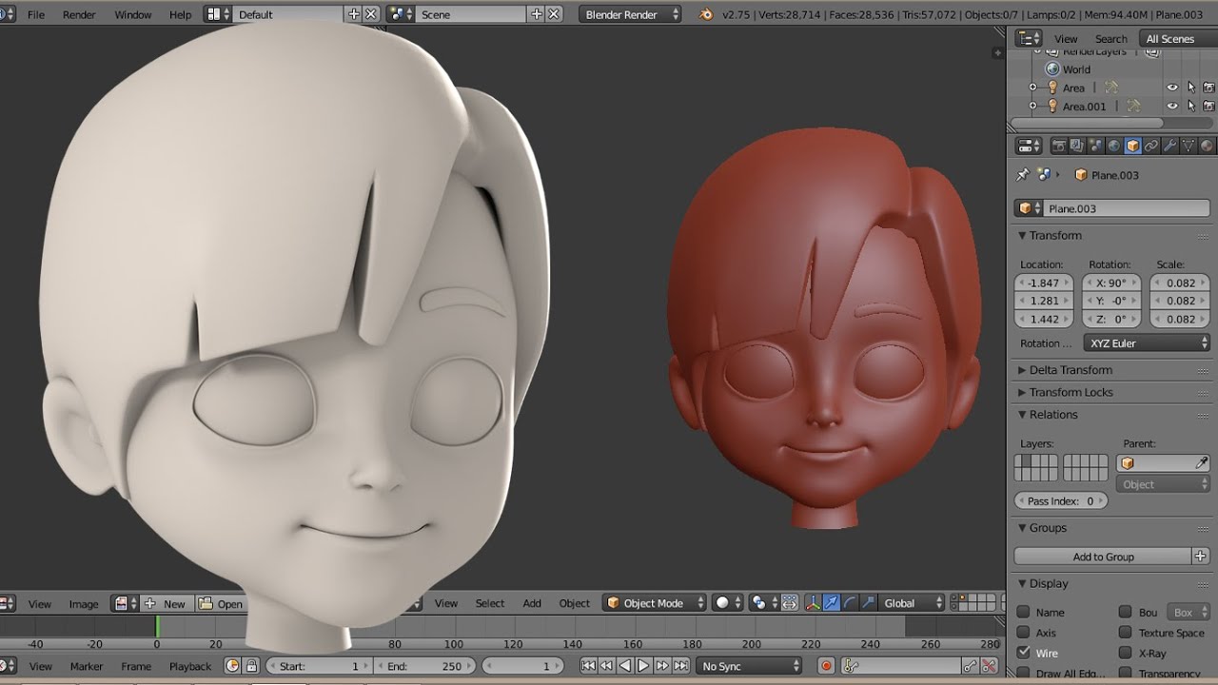Open the XYZ Euler rotation mode dropdown
The image size is (1218, 685).
click(1147, 343)
